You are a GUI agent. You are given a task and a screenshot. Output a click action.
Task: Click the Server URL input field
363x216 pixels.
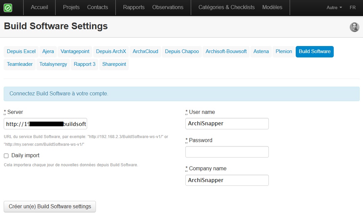45,124
